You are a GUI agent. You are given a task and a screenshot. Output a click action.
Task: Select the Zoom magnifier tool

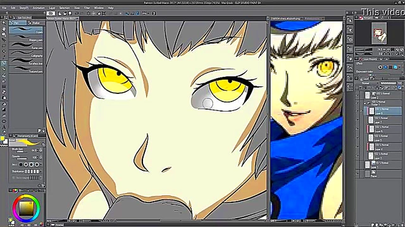(x=4, y=23)
